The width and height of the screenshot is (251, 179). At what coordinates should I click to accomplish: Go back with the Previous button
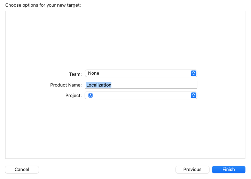point(192,170)
